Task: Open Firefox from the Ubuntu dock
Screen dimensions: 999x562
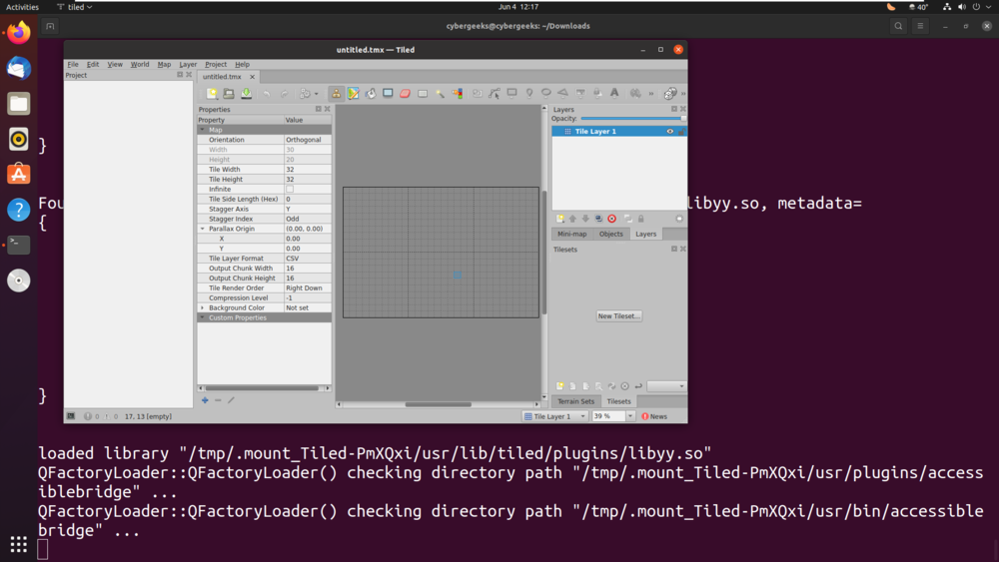Action: click(18, 33)
